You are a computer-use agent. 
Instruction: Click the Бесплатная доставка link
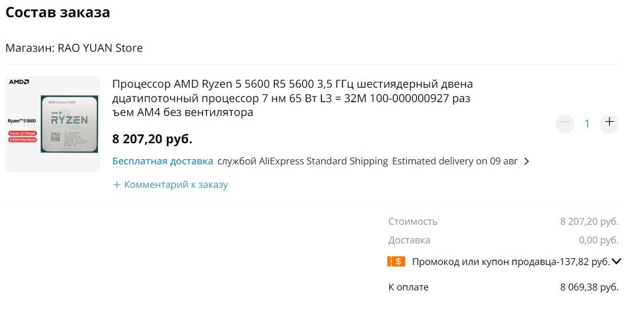pos(163,161)
